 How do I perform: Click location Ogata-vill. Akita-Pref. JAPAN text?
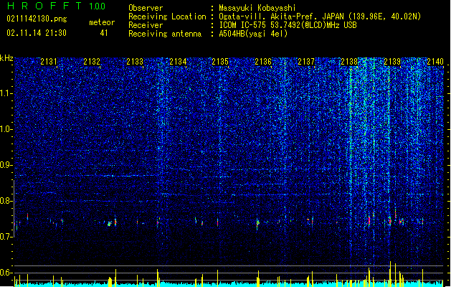pos(320,17)
